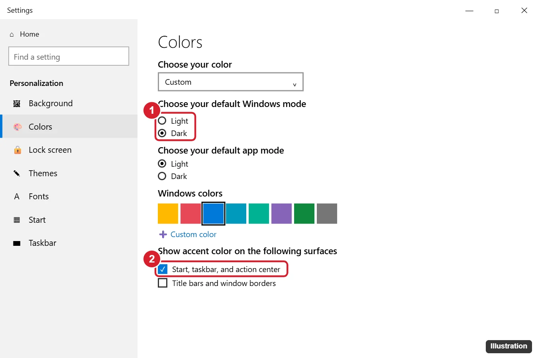Pick the dark green color swatch

[x=304, y=214]
